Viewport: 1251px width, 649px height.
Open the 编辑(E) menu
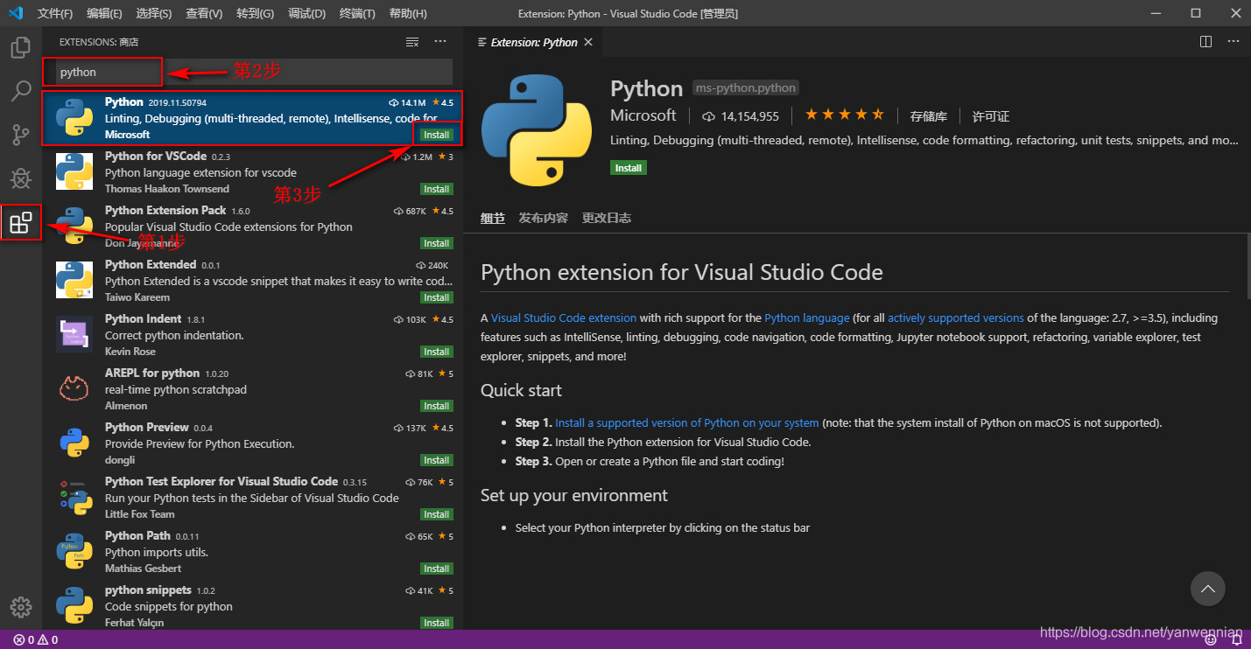105,13
